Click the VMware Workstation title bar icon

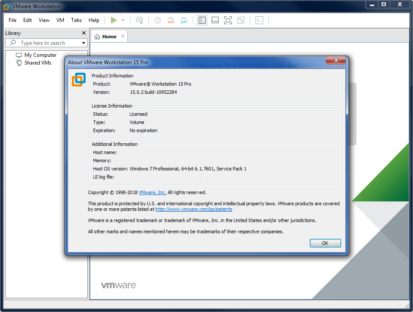pyautogui.click(x=7, y=6)
